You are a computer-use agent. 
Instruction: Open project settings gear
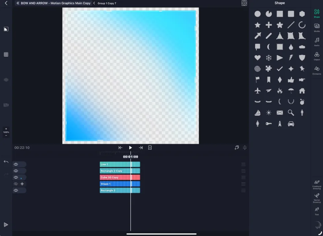tap(244, 3)
